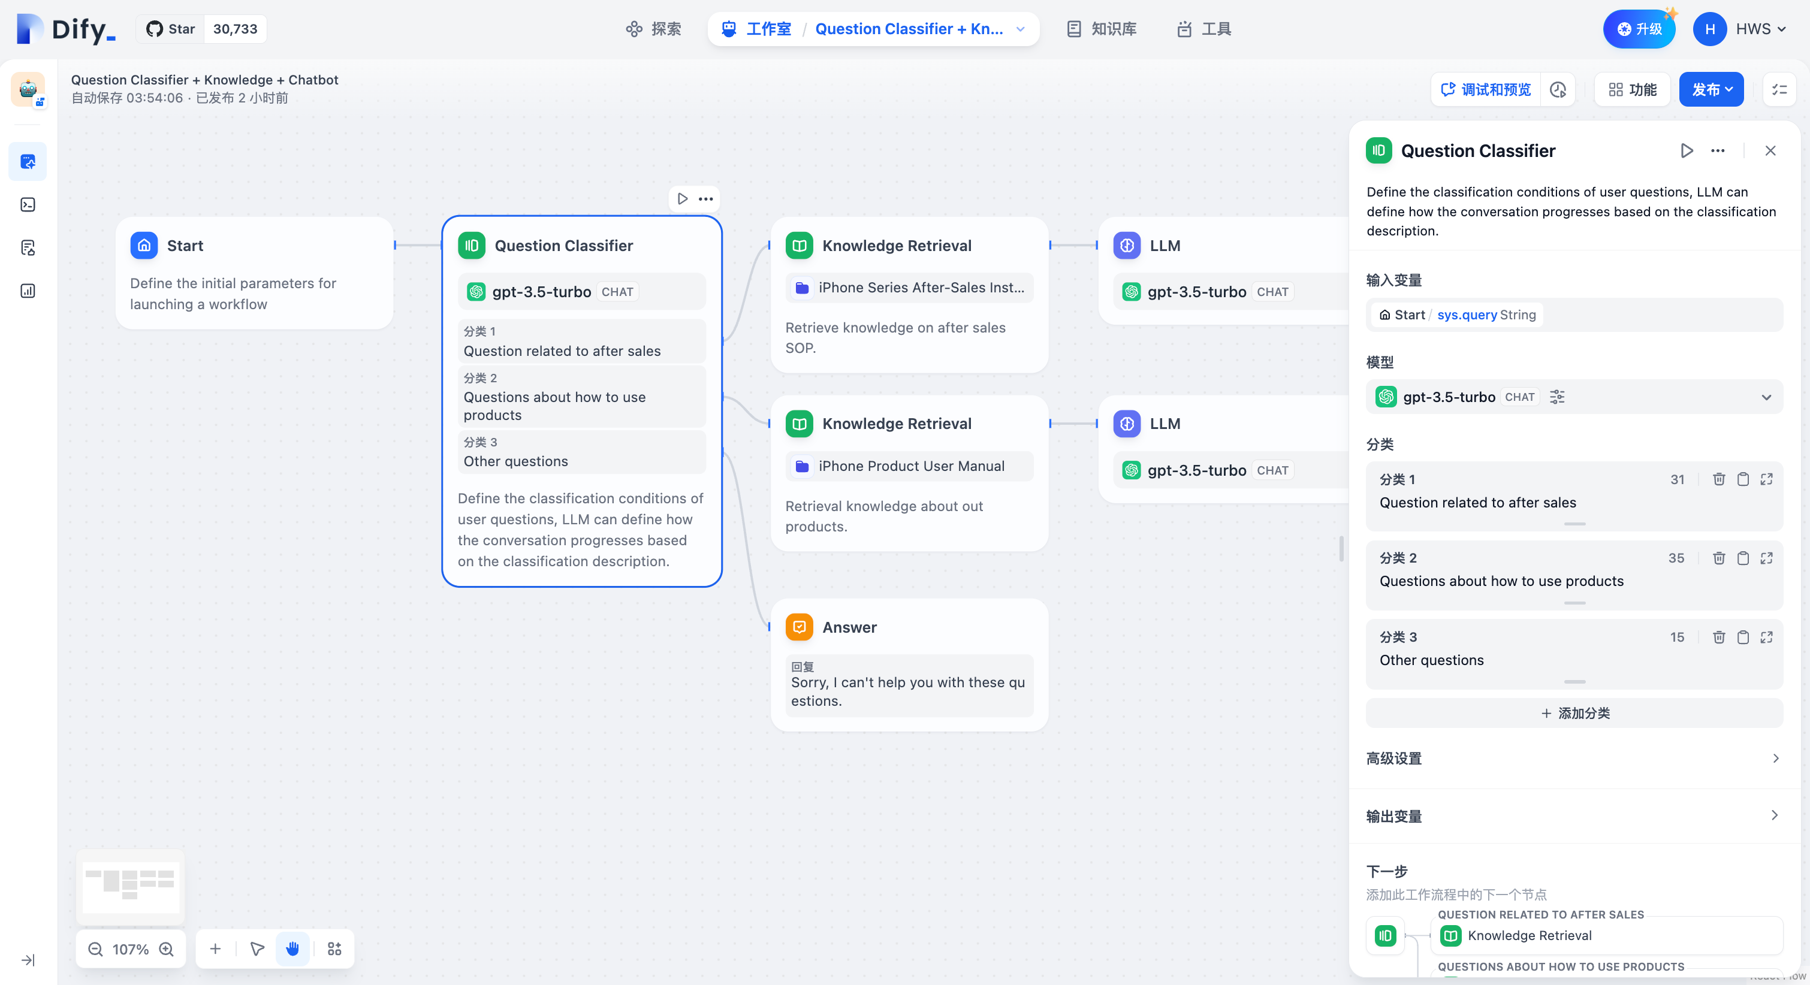Expand classification 3 editor to fullscreen
The image size is (1810, 985).
1766,637
